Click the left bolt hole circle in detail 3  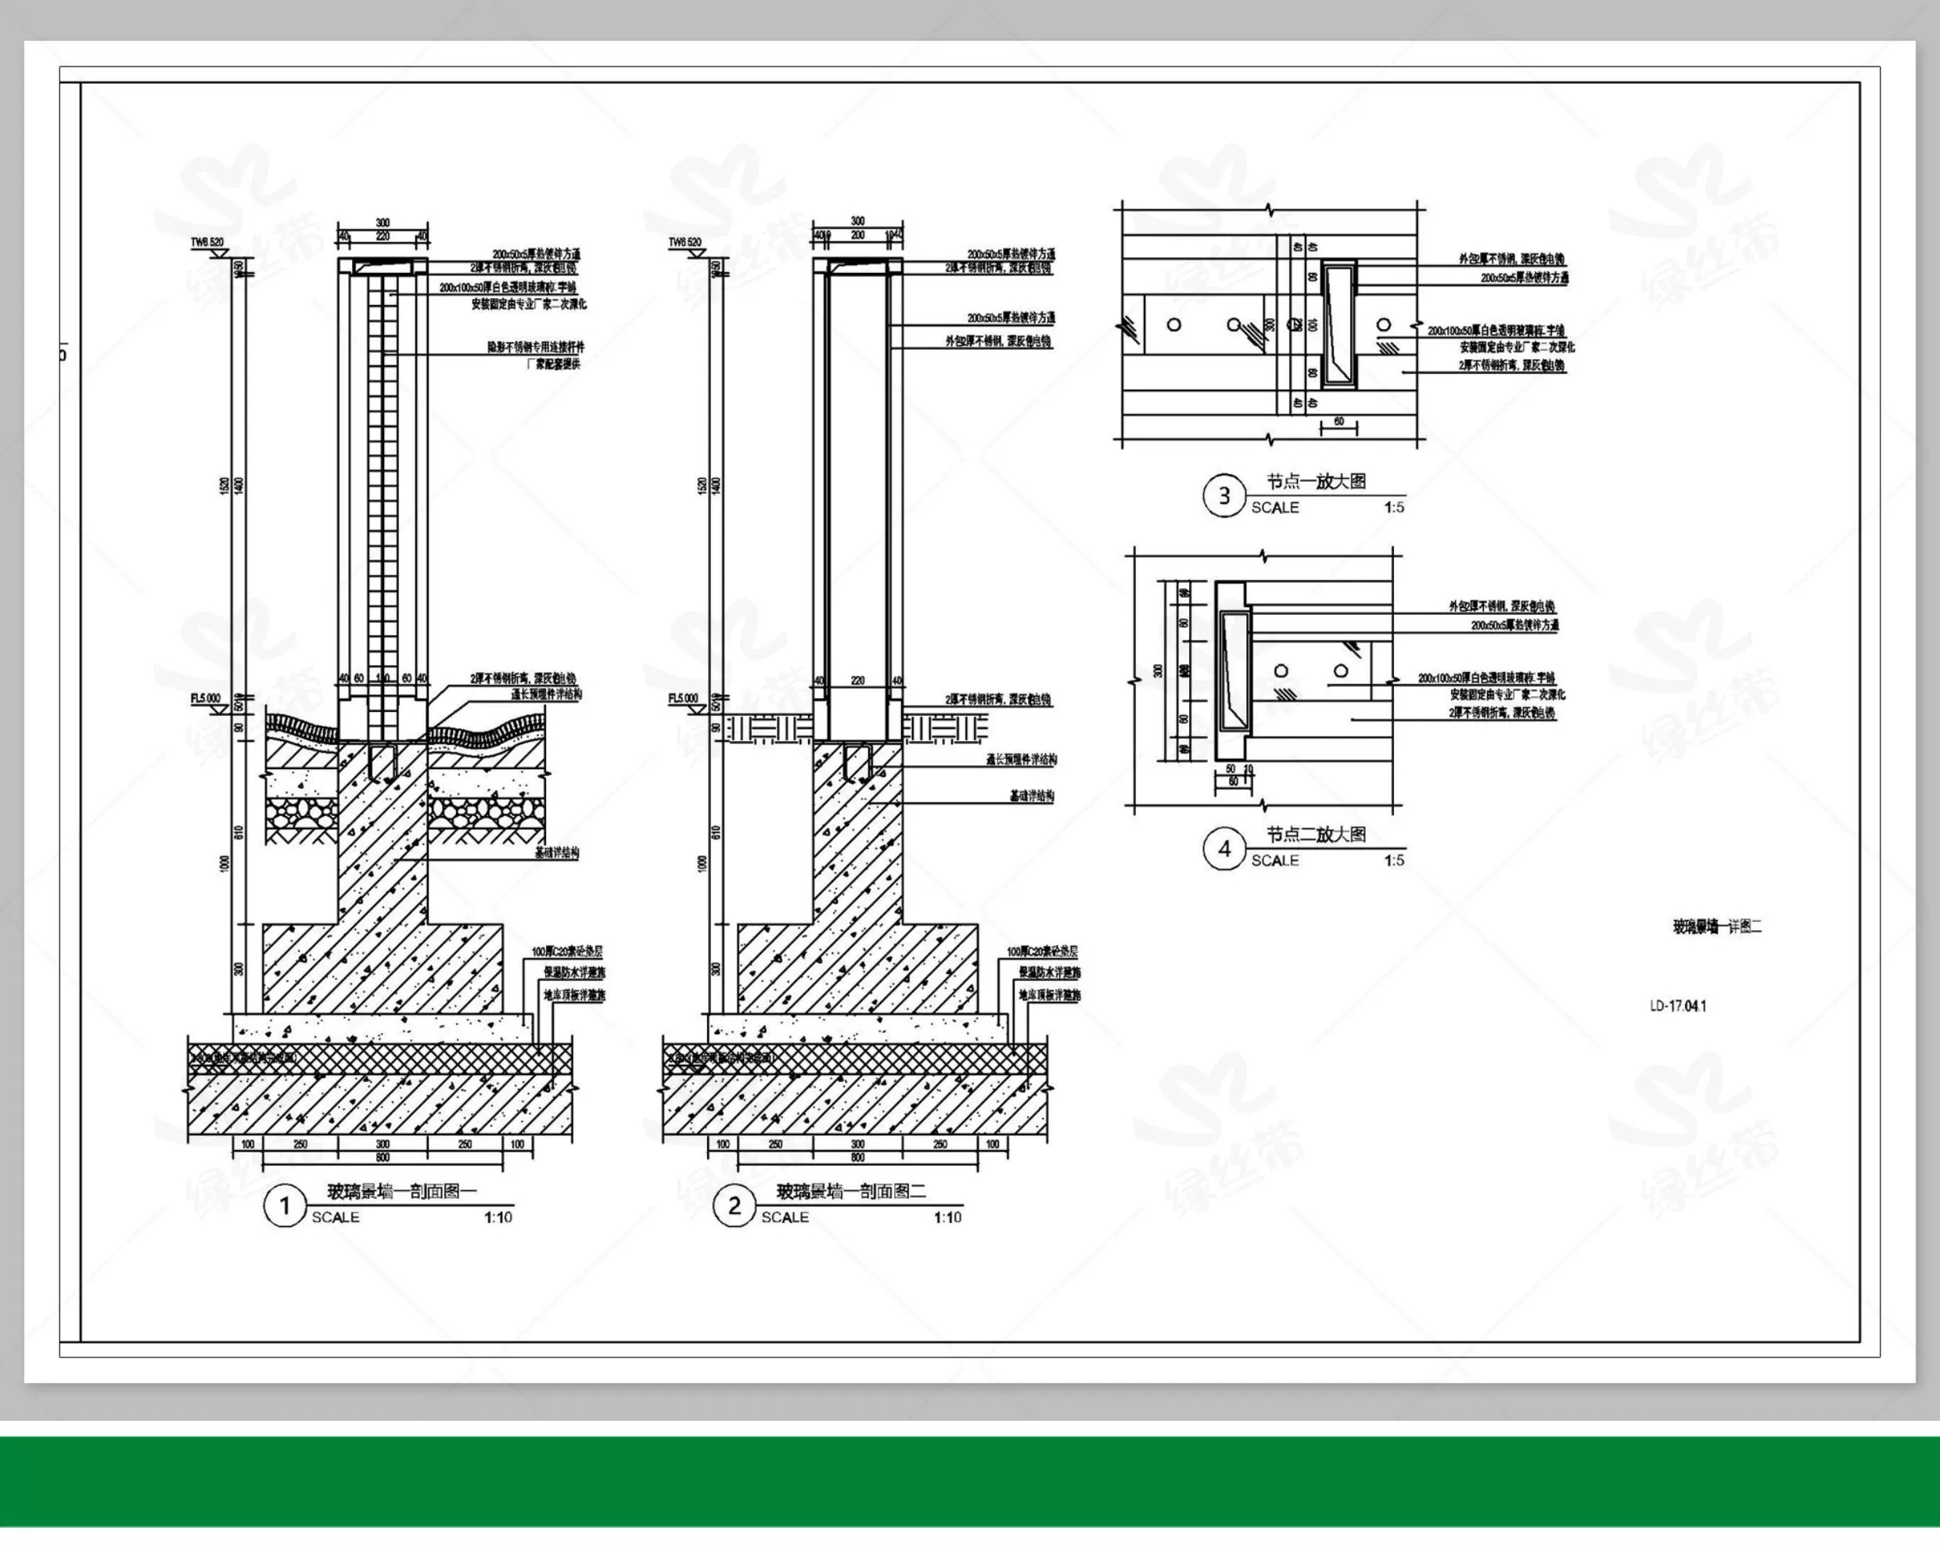tap(1173, 325)
